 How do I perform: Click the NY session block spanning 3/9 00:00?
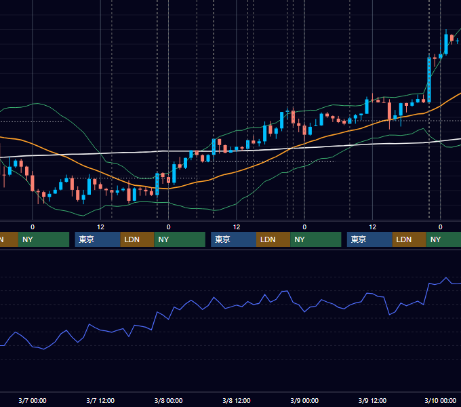pyautogui.click(x=316, y=239)
